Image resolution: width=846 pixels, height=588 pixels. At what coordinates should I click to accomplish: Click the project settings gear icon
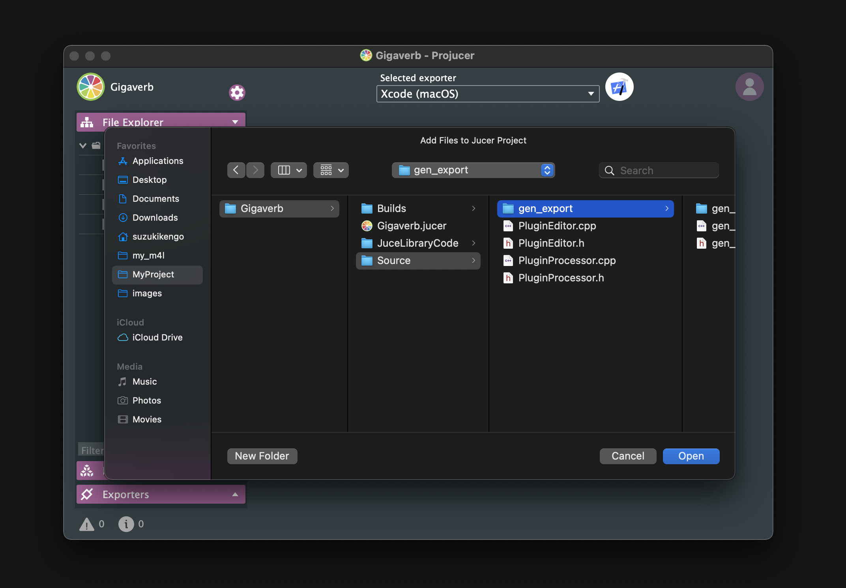pyautogui.click(x=237, y=92)
